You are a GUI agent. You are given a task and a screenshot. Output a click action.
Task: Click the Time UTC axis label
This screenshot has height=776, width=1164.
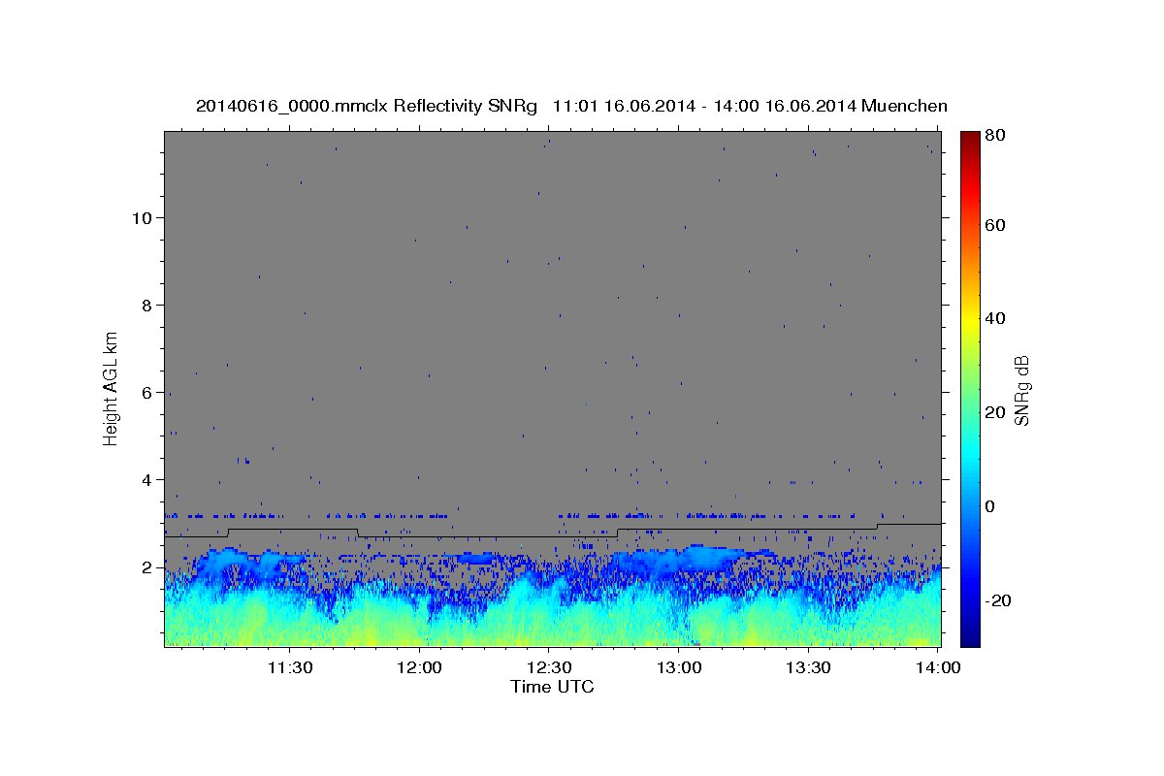[552, 687]
